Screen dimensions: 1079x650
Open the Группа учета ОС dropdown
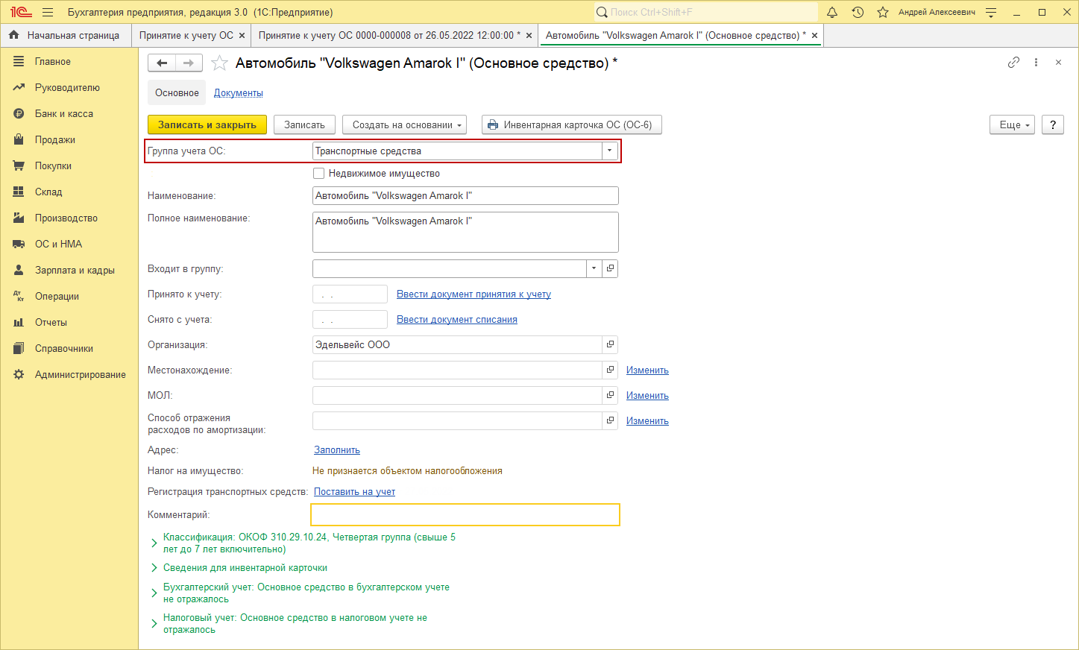609,151
